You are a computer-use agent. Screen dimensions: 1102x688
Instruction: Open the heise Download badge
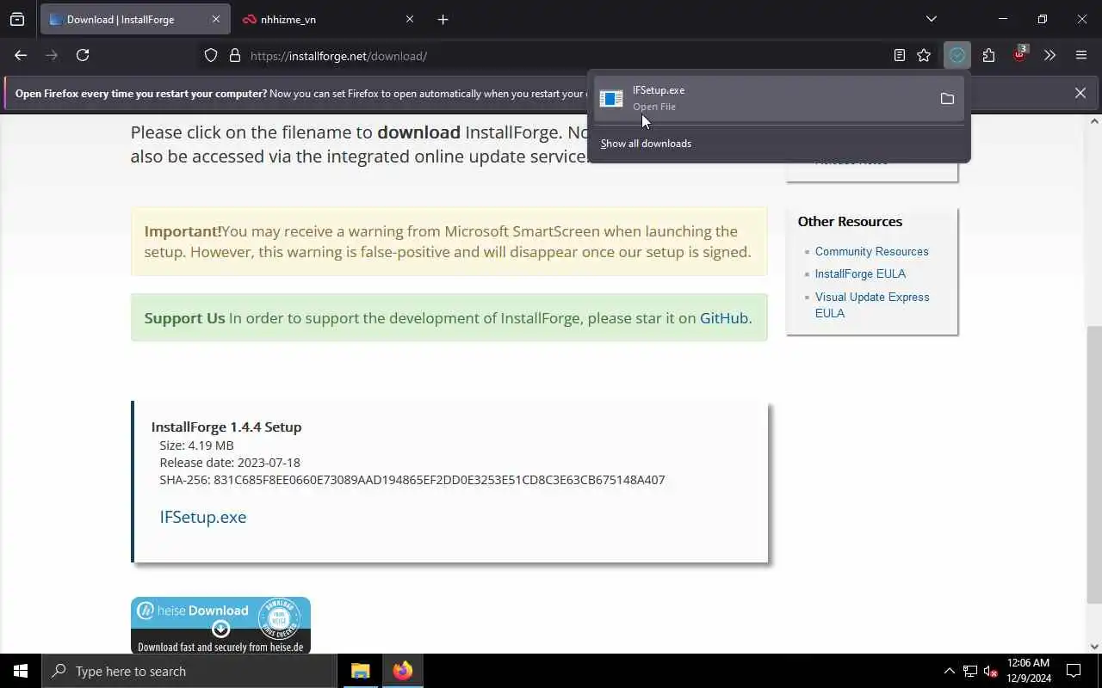point(220,625)
